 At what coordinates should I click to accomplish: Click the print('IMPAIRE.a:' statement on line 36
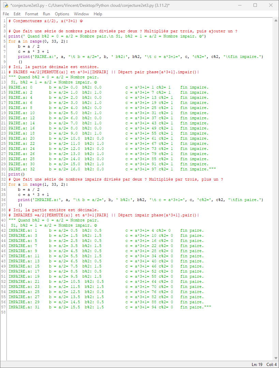[x=141, y=200]
